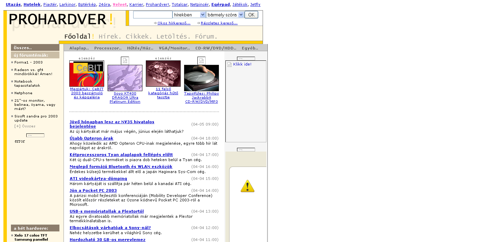Viewport: 486px width, 242px height.
Task: Go to the Főoldal tab
Action: [79, 37]
